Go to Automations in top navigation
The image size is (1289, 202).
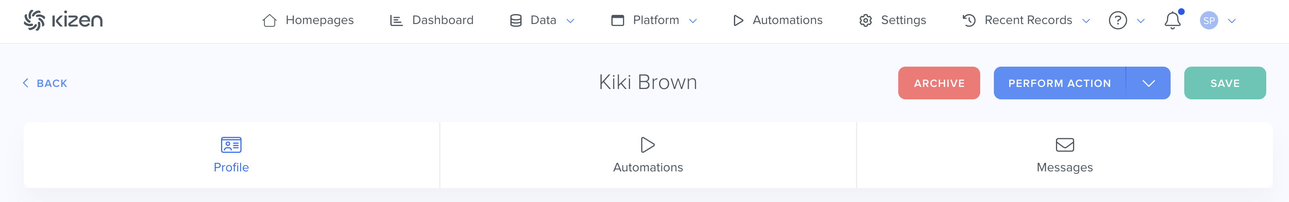pos(788,20)
